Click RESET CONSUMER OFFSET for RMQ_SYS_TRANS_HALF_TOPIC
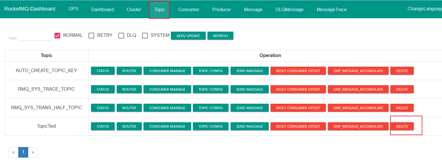 click(x=298, y=108)
